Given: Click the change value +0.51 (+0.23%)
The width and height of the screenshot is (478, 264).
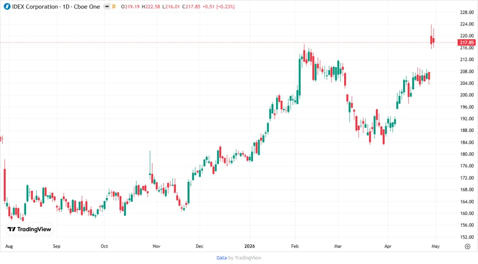Looking at the screenshot, I should pyautogui.click(x=219, y=6).
